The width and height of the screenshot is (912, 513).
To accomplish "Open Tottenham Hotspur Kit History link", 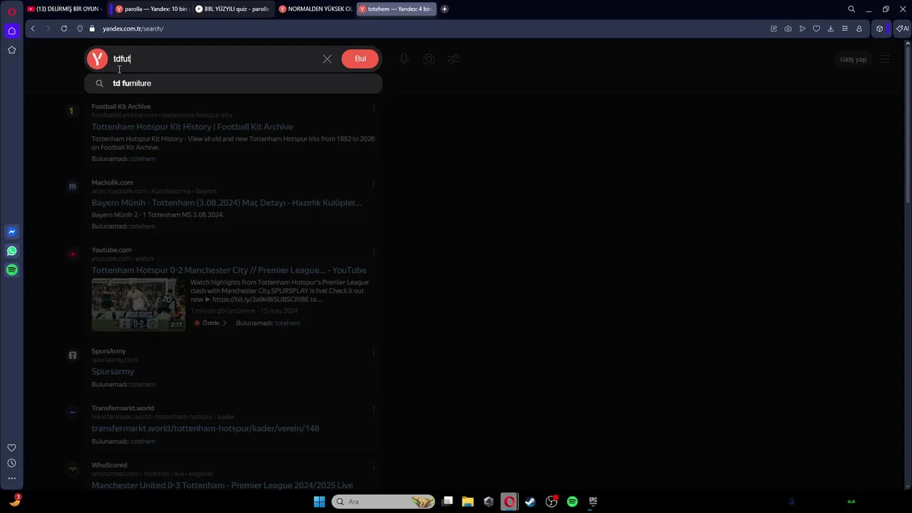I will tap(192, 127).
